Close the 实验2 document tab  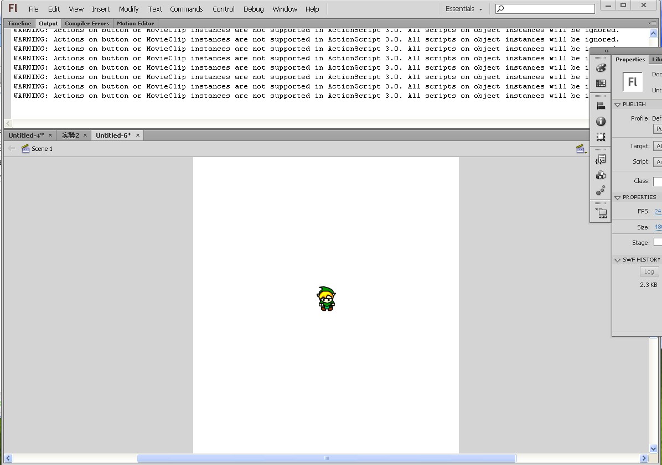coord(85,135)
